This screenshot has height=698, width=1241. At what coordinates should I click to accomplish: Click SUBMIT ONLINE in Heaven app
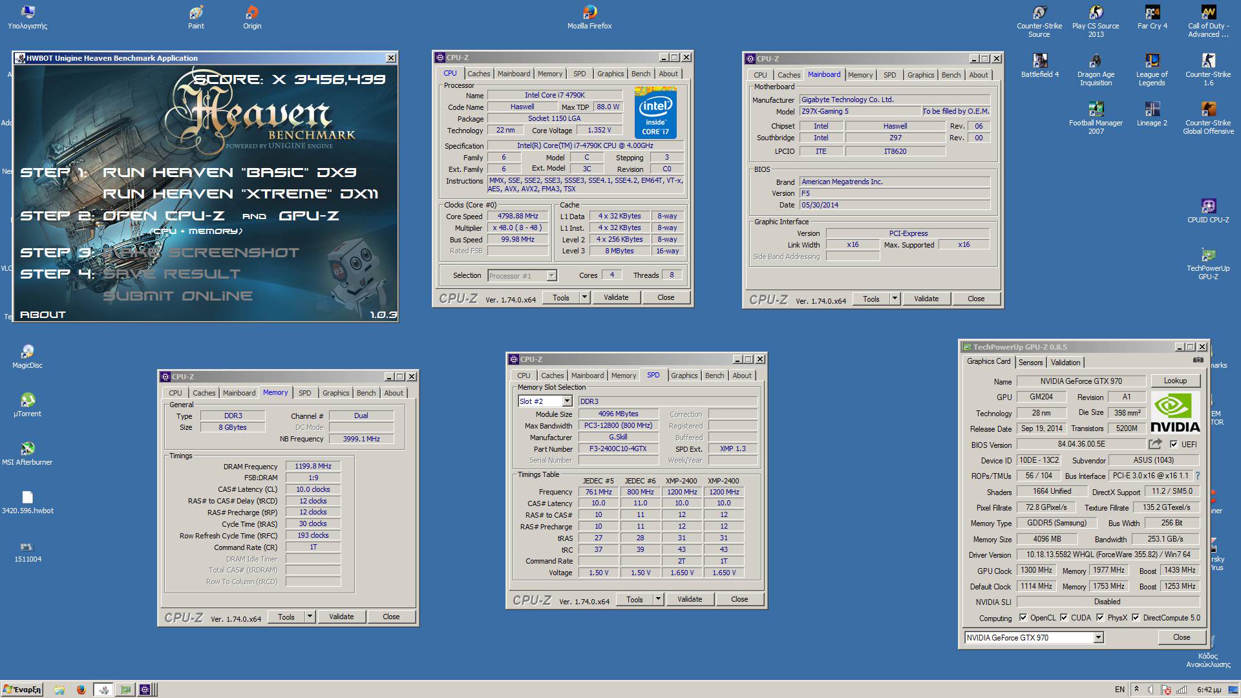click(x=178, y=296)
